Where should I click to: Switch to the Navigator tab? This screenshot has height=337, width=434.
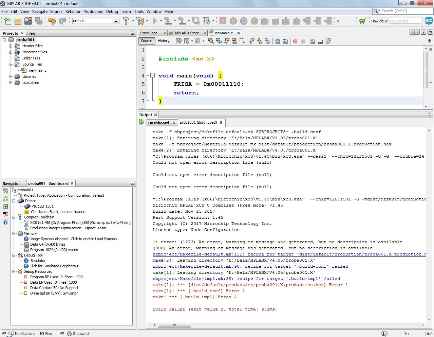pos(11,183)
